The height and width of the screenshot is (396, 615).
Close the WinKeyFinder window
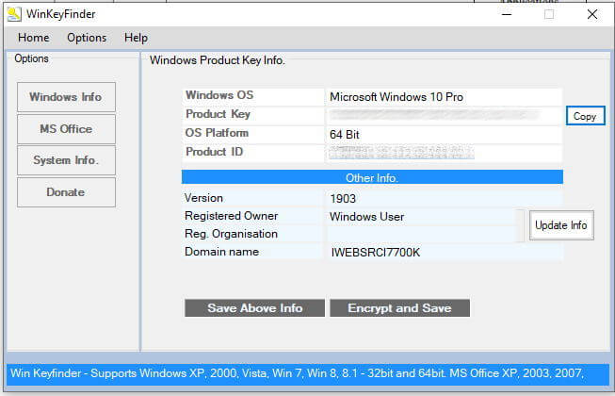click(x=592, y=14)
